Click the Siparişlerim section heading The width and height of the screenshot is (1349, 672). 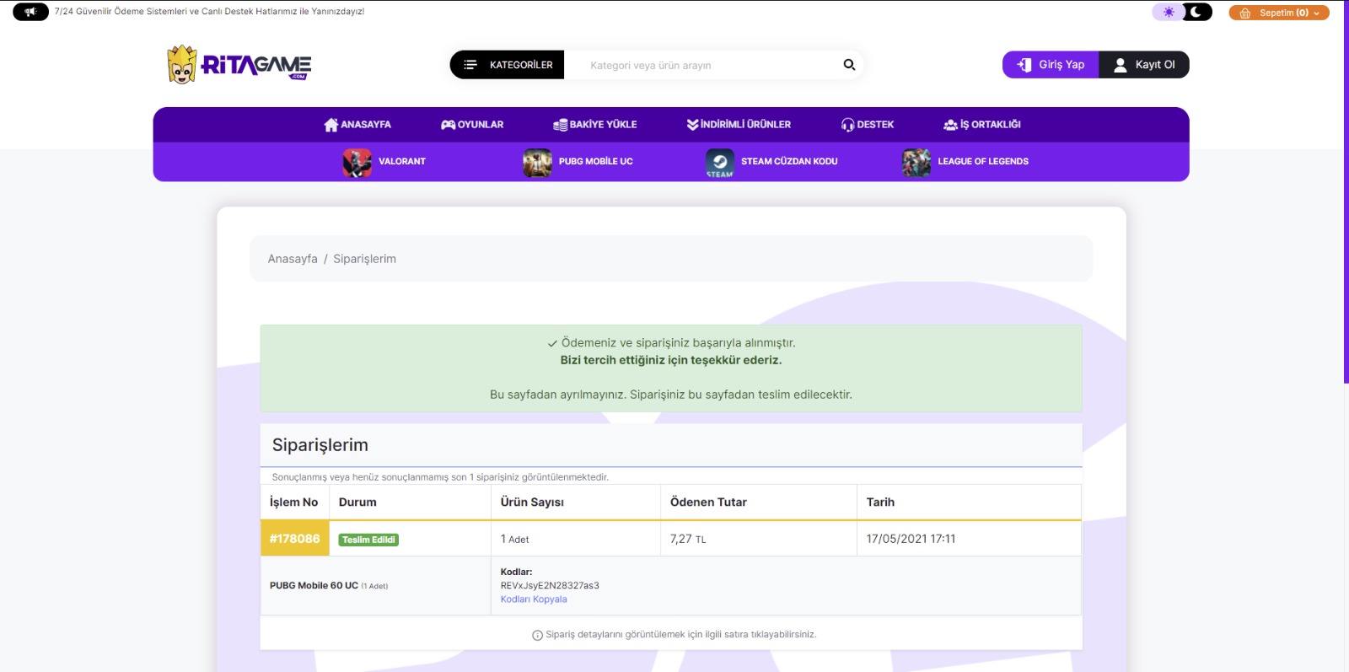coord(320,445)
